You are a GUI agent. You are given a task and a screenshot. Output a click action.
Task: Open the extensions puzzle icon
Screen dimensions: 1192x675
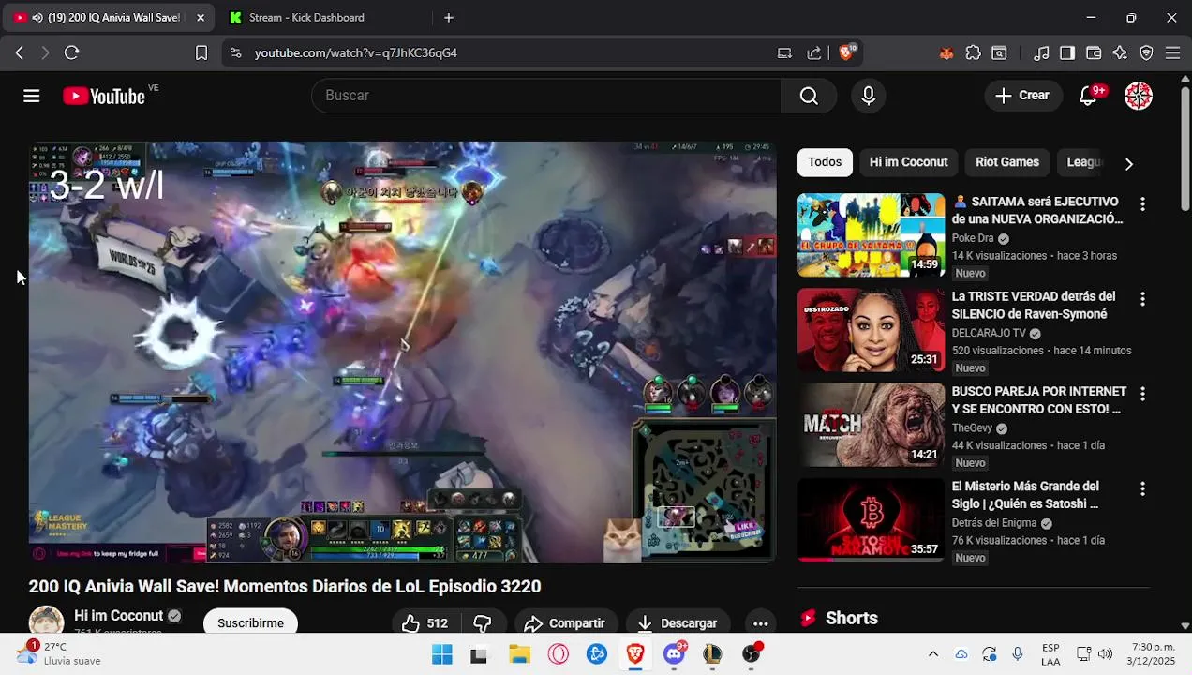[x=974, y=53]
